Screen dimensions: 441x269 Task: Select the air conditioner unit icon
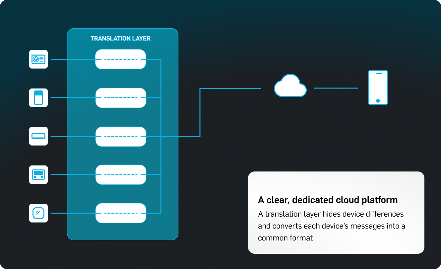coord(38,136)
